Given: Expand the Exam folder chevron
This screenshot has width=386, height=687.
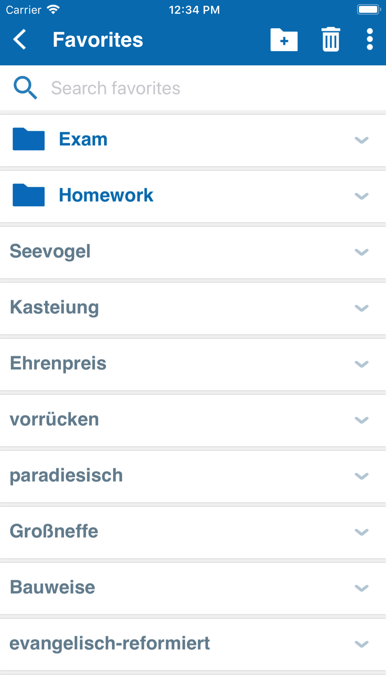Looking at the screenshot, I should 362,140.
